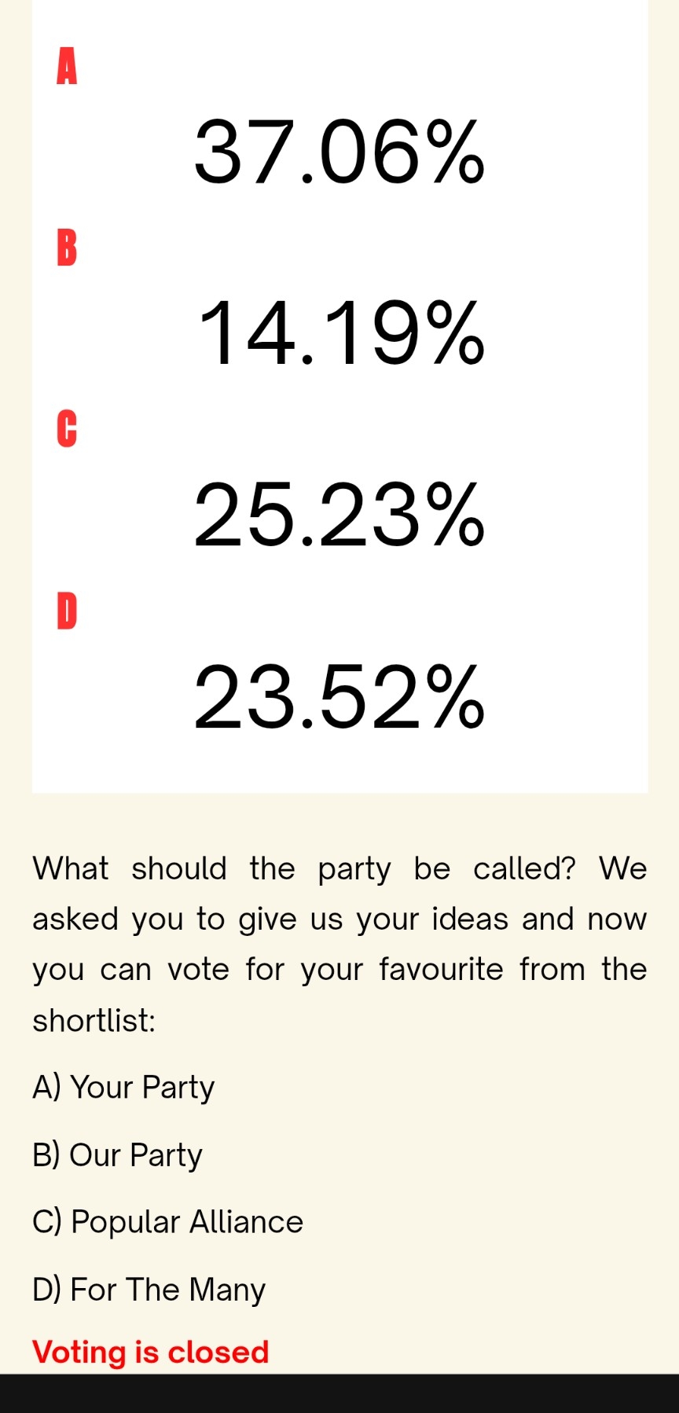Tap the word "favourite" in the paragraph
The height and width of the screenshot is (1413, 679).
pyautogui.click(x=441, y=969)
